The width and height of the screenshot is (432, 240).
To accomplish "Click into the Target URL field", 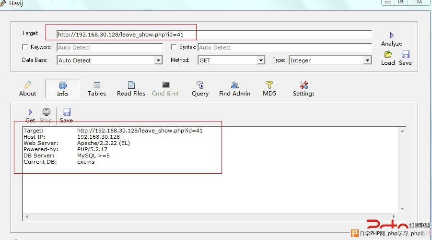I will coord(214,35).
